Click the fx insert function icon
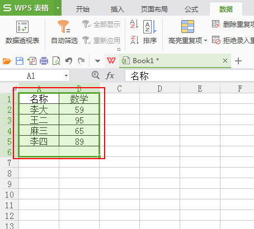Screen dimensions: 254x229 tap(110, 75)
